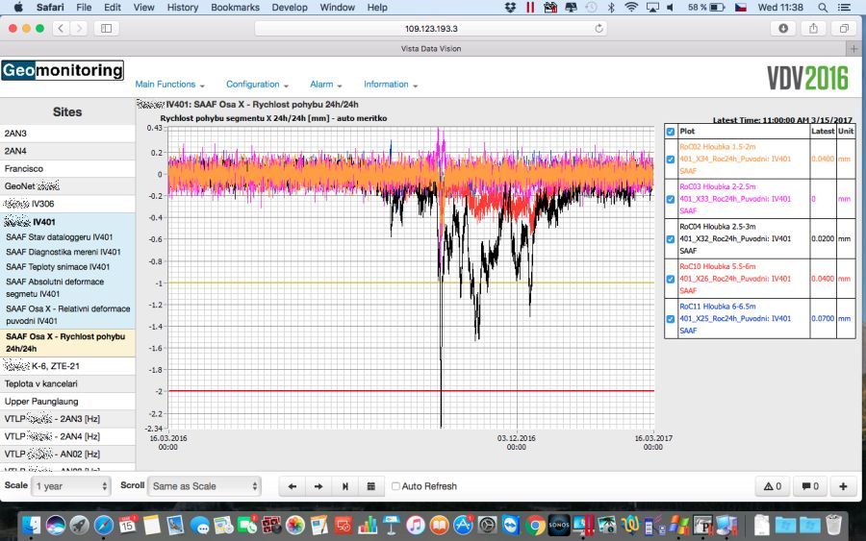Open SAAF Stav dataloggeru IV401 page
The image size is (866, 541).
pyautogui.click(x=59, y=237)
